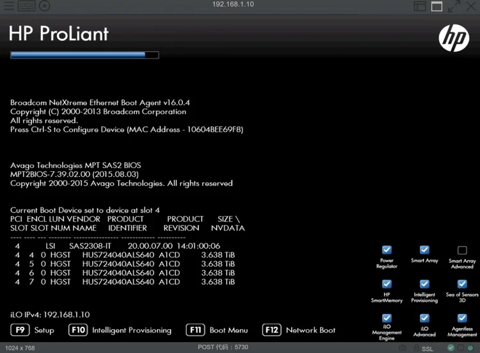Click the green health checkmark status icon
The image size is (480, 353).
click(x=451, y=348)
